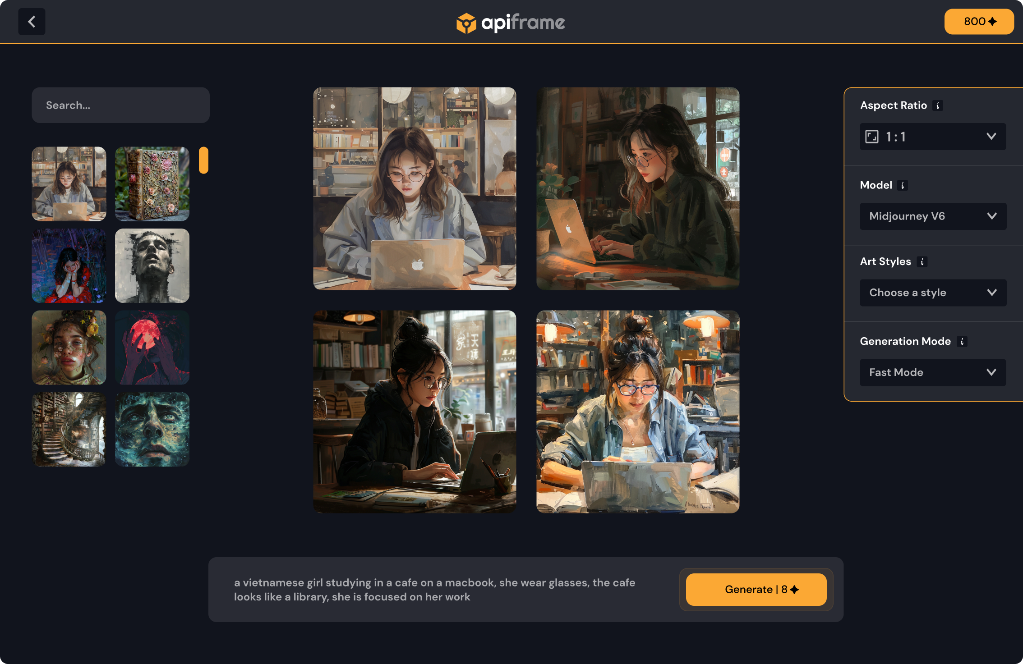Click the back arrow at top left
Screen dimensions: 1023x664
click(32, 21)
